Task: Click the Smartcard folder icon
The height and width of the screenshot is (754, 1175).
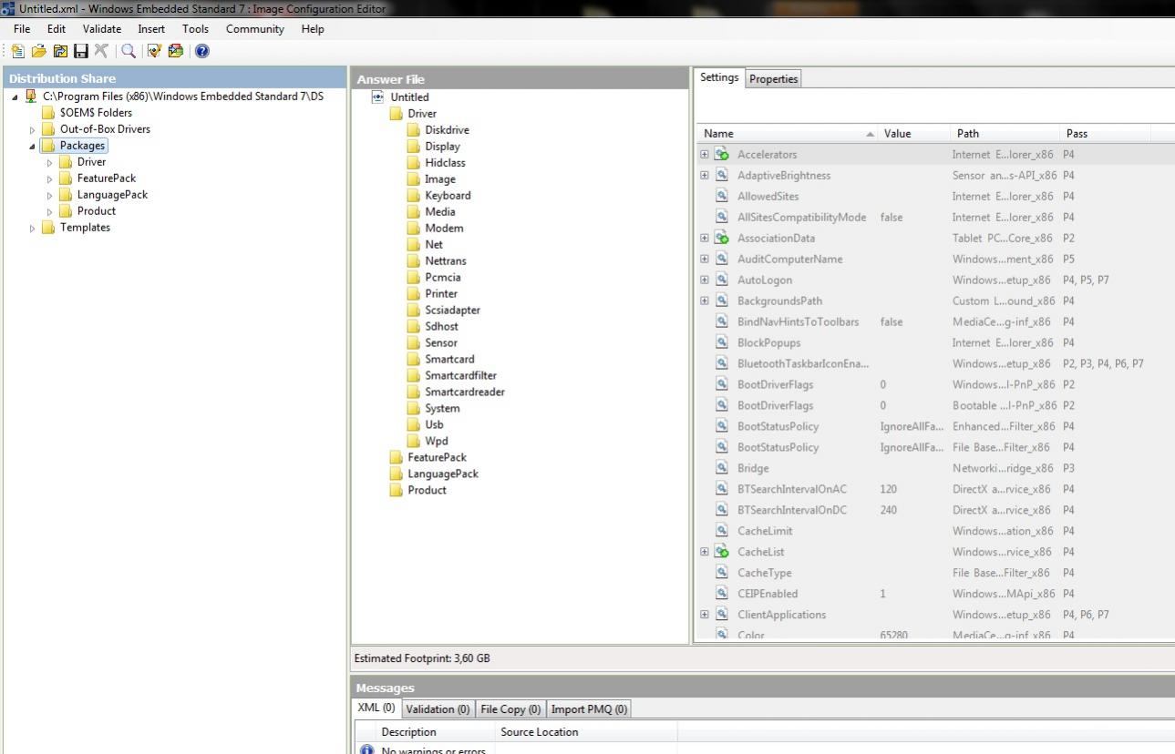Action: 414,359
